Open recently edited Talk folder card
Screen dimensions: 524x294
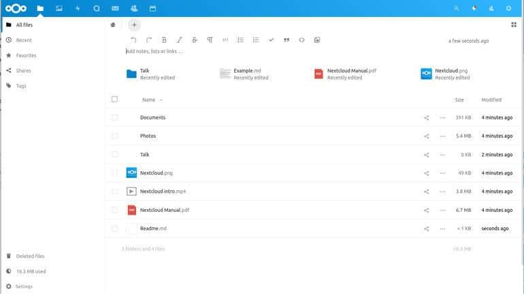151,74
